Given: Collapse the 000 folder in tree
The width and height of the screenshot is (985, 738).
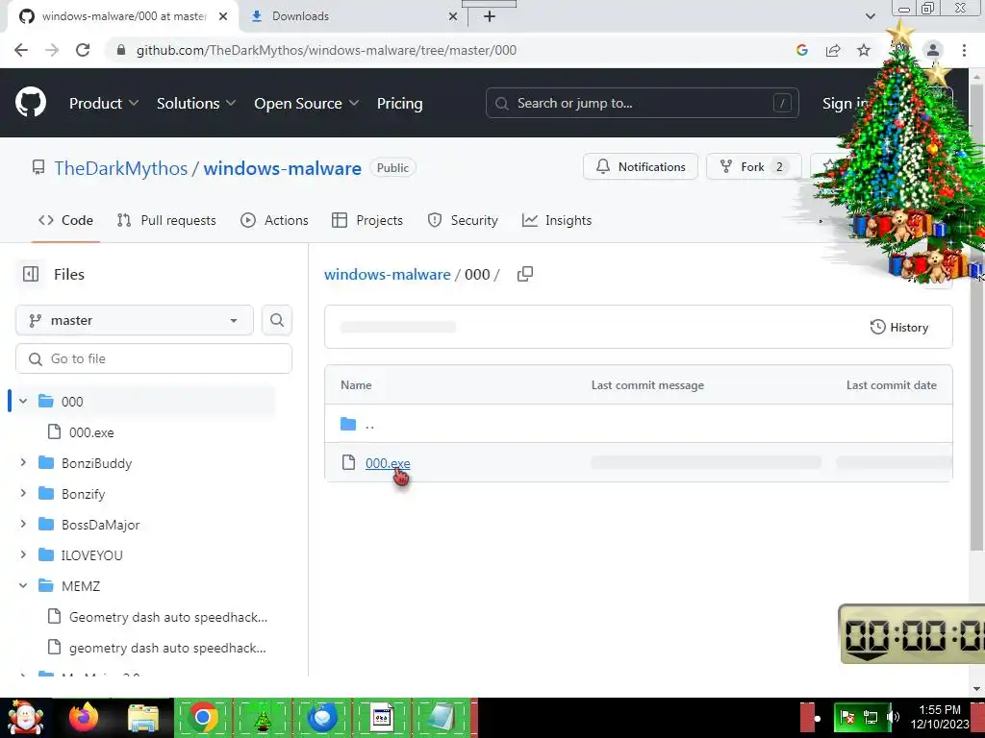Looking at the screenshot, I should click(23, 401).
